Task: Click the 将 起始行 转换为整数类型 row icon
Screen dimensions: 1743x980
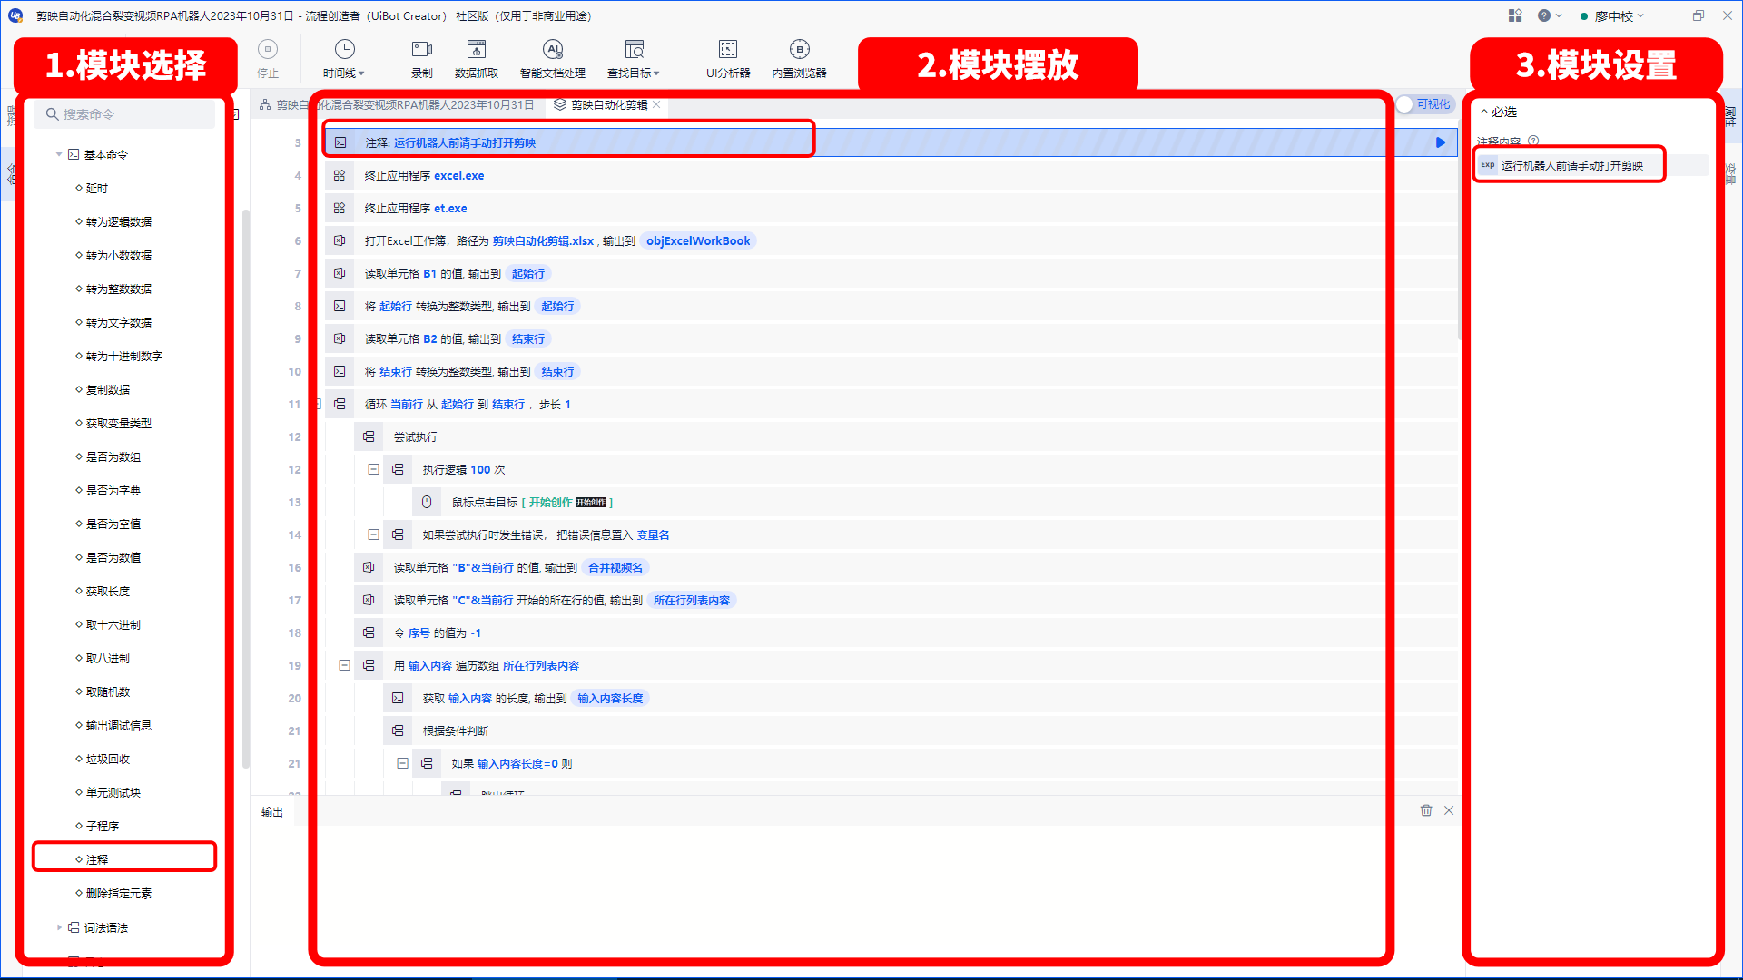Action: coord(340,307)
